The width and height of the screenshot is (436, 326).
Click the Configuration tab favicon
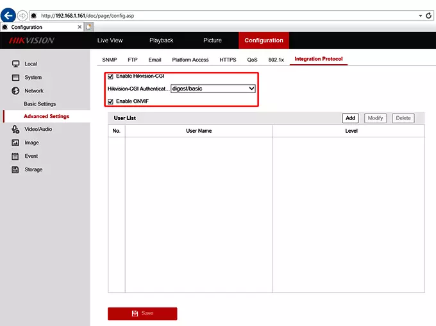(x=4, y=27)
